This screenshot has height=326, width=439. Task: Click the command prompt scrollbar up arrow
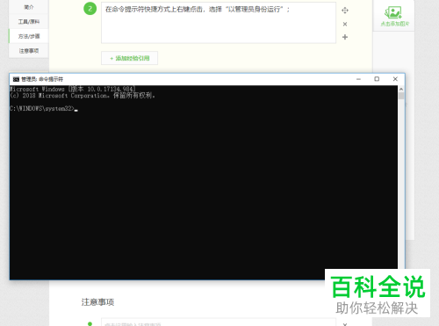401,89
